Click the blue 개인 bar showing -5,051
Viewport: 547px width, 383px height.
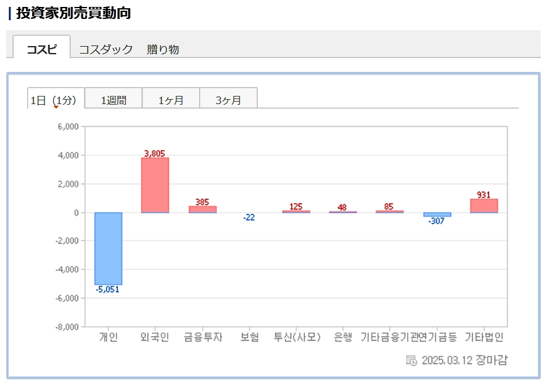coord(108,249)
